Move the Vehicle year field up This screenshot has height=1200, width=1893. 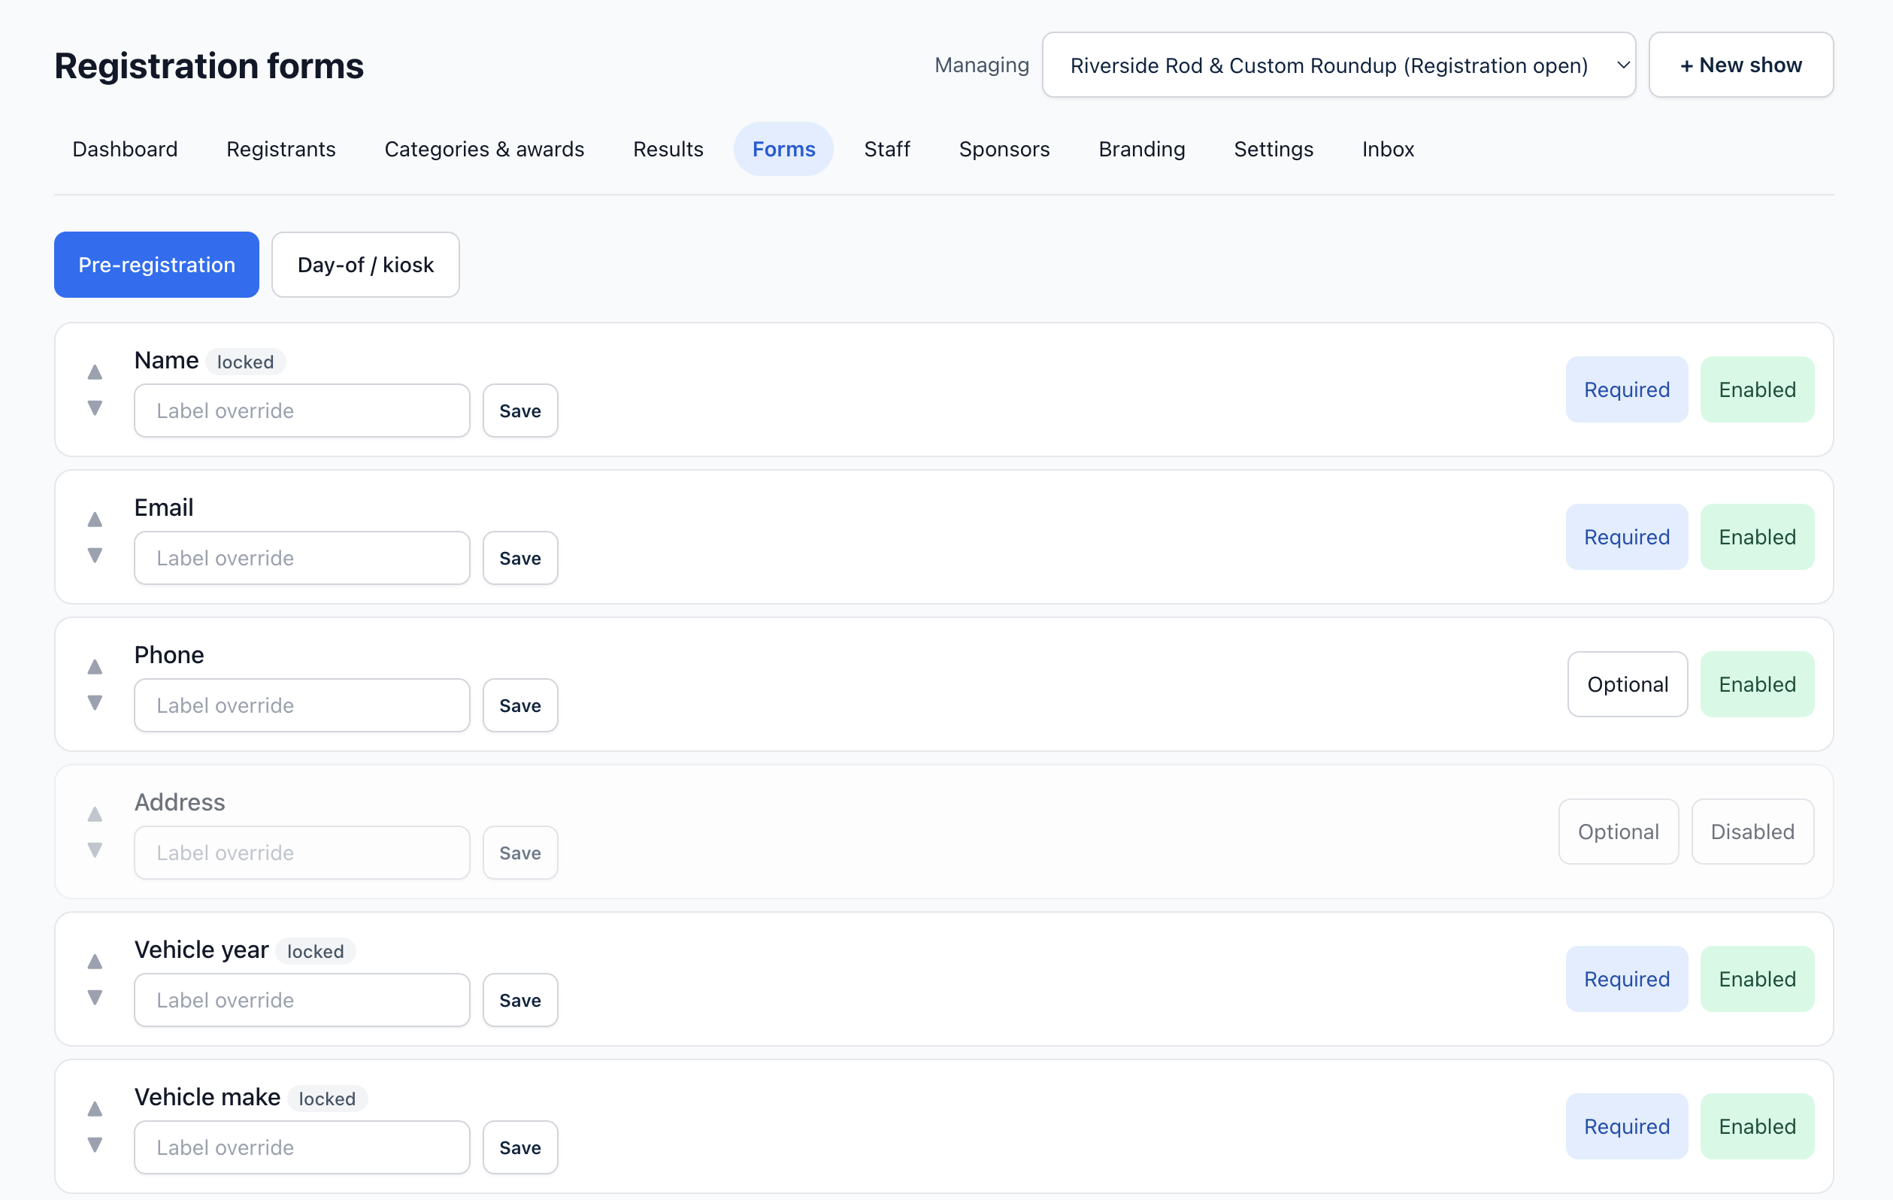[94, 961]
